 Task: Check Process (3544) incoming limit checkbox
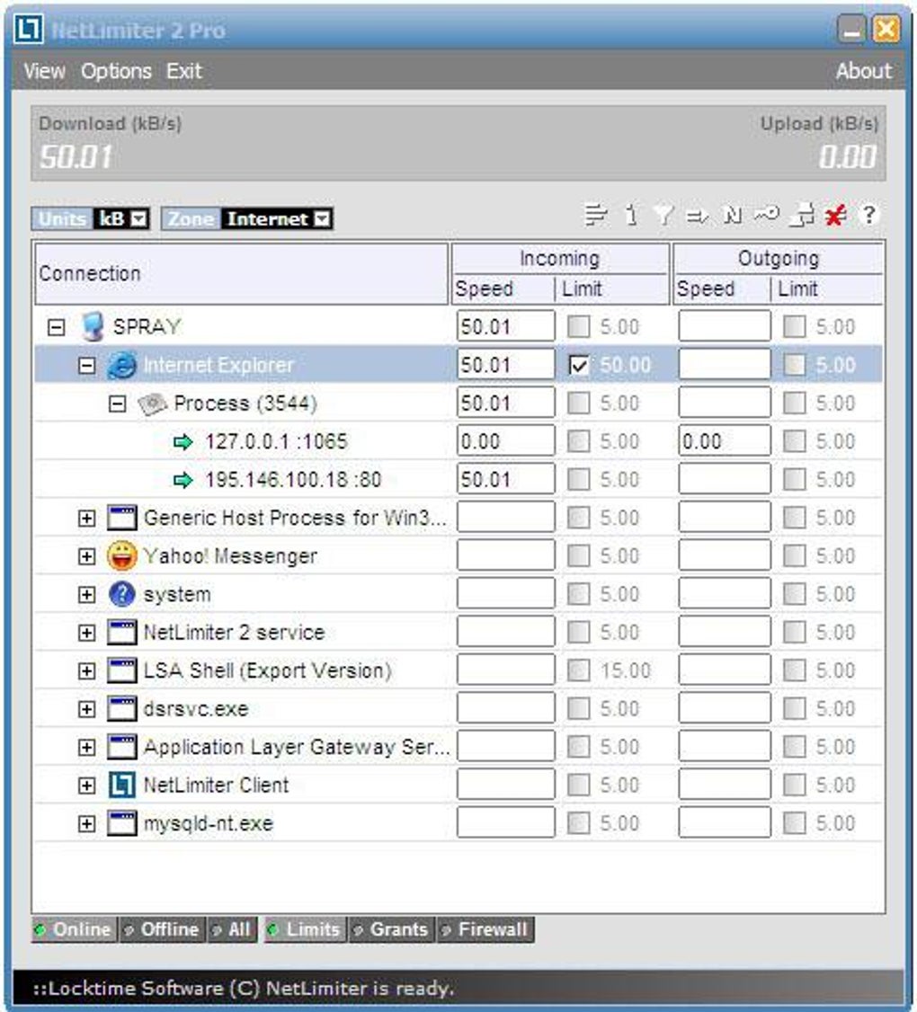coord(579,404)
